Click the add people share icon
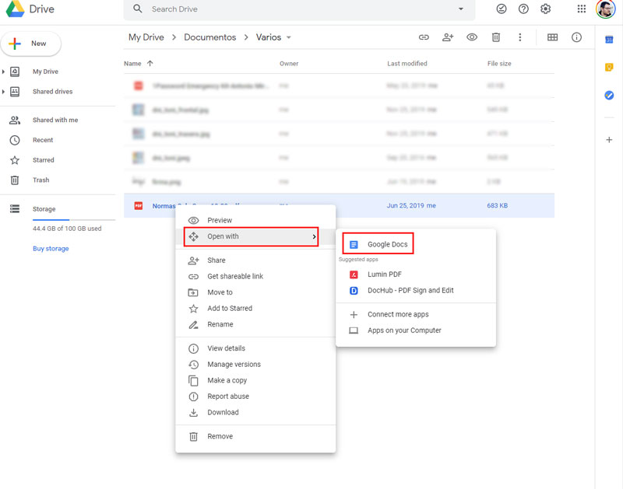This screenshot has height=489, width=623. pyautogui.click(x=448, y=37)
